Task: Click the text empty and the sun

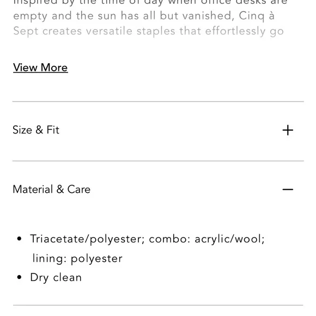Action: [x=65, y=16]
